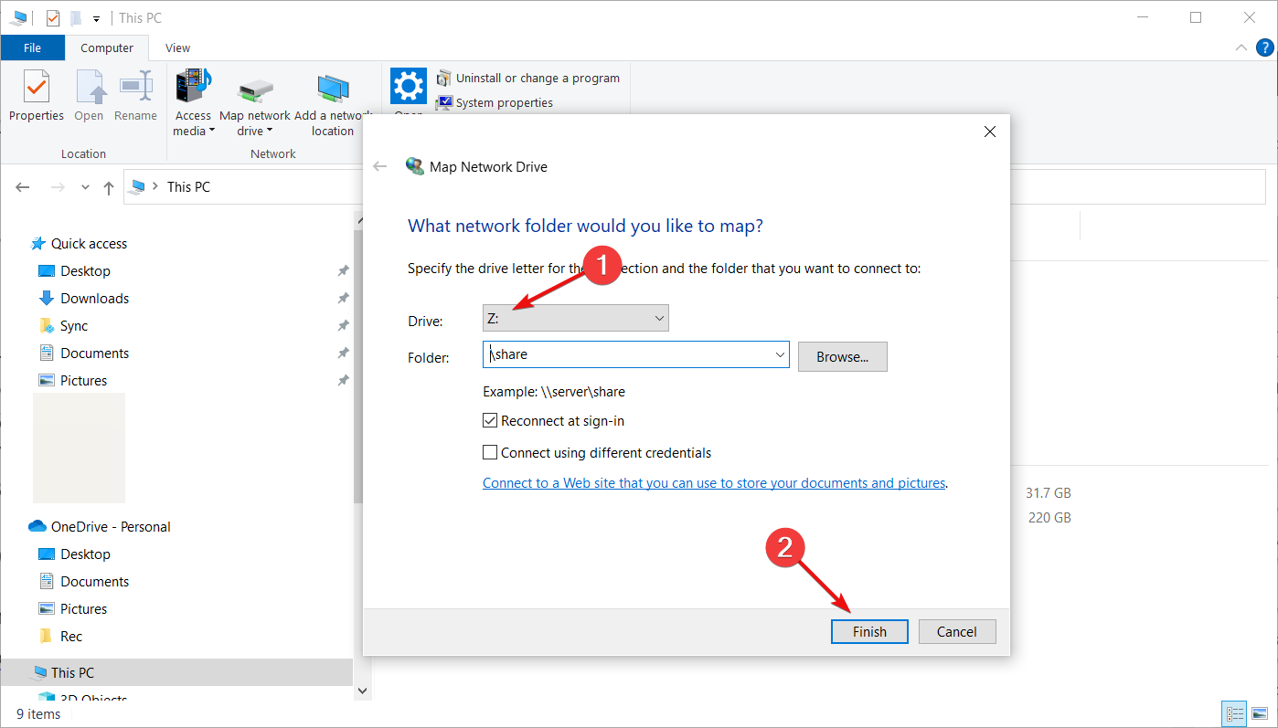
Task: Open the Rec folder under OneDrive
Action: [70, 637]
